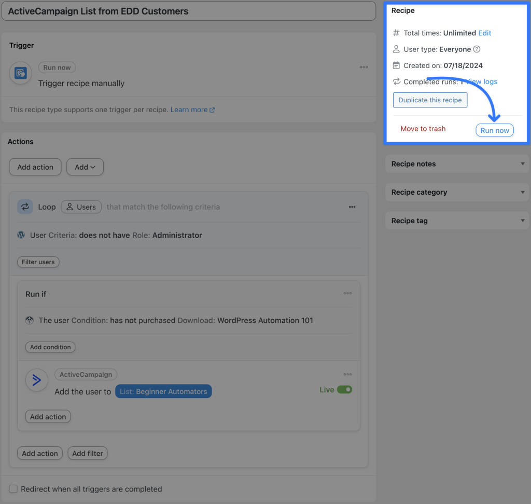Click the WordPress icon beside User Criteria

20,235
